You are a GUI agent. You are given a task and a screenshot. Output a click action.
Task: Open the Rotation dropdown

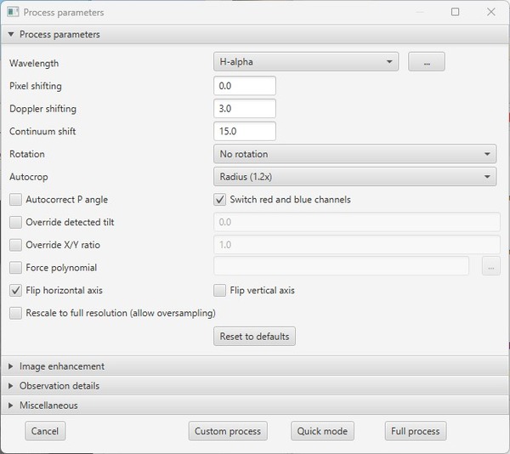pos(354,154)
